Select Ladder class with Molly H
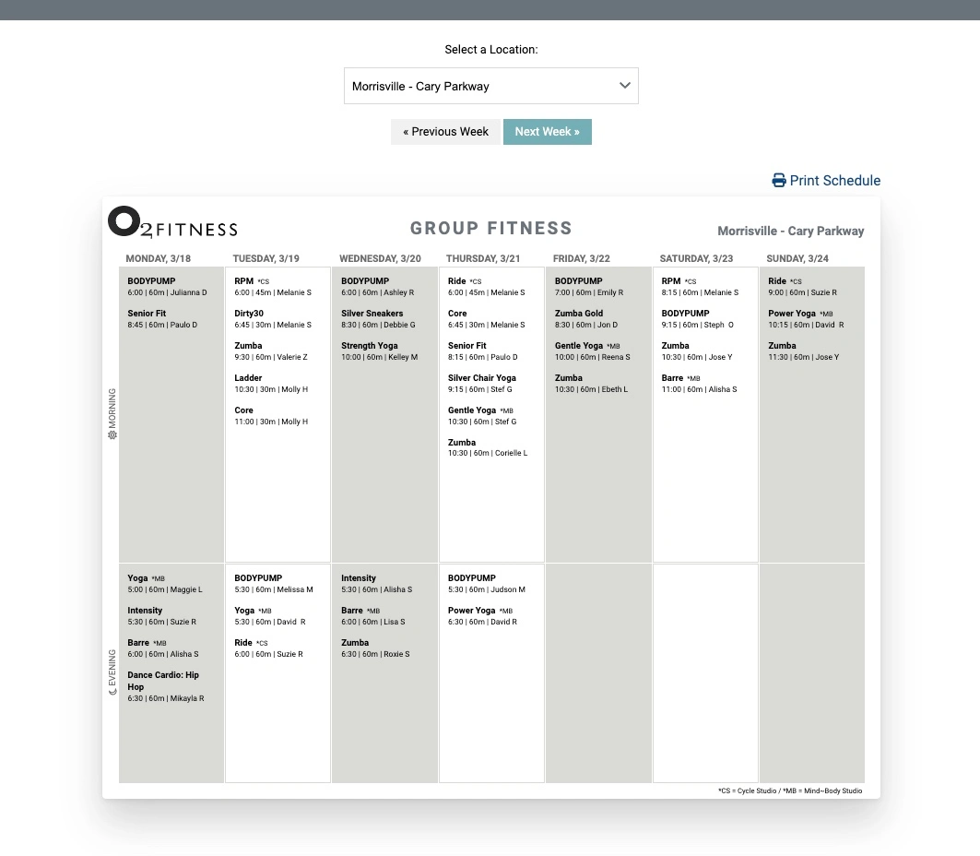980x856 pixels. (271, 384)
